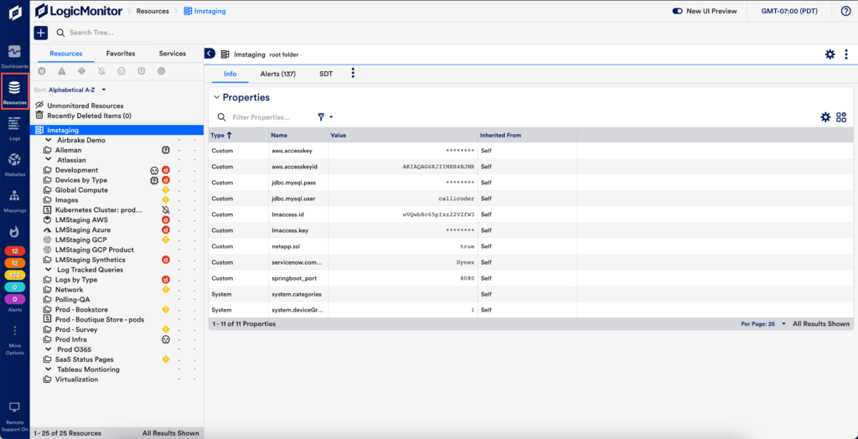The height and width of the screenshot is (439, 858).
Task: Open the Per Page 25 dropdown
Action: 763,324
